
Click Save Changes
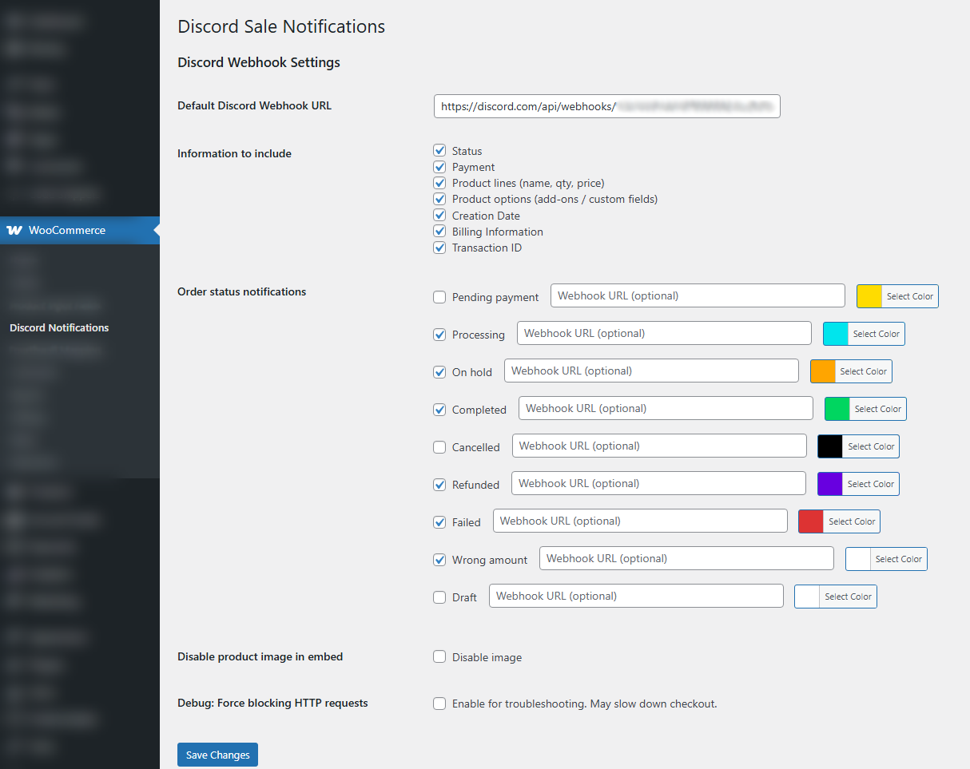217,754
